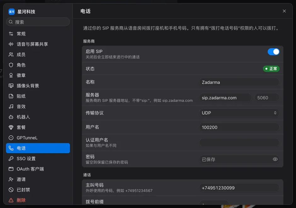Click the 主叫号码 field +74951230099
Viewport: 296px width, 208px height.
[239, 188]
